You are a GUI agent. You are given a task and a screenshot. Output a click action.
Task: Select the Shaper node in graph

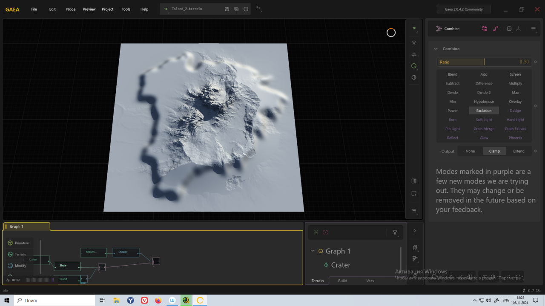click(126, 252)
